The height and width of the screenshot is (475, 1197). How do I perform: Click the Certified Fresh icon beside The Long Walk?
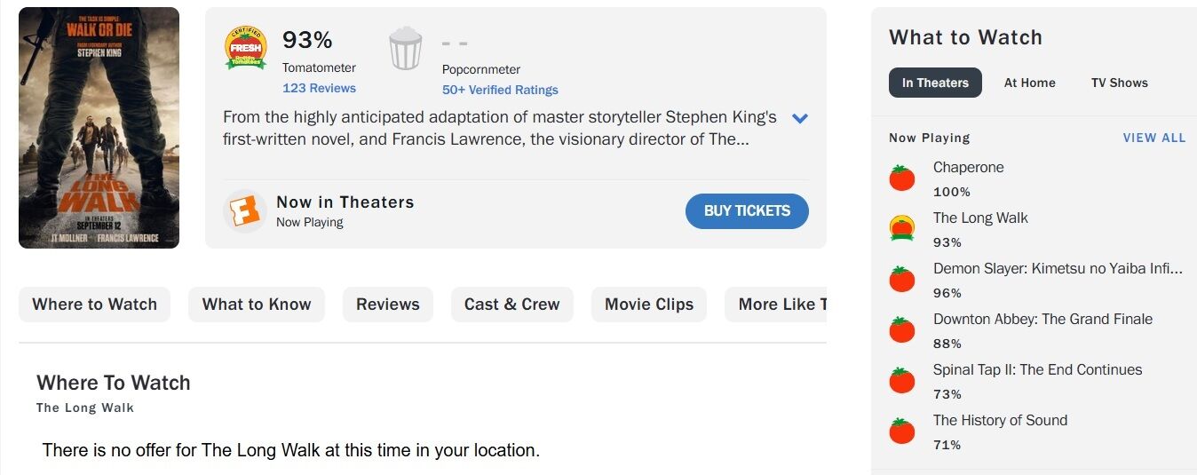pyautogui.click(x=902, y=228)
